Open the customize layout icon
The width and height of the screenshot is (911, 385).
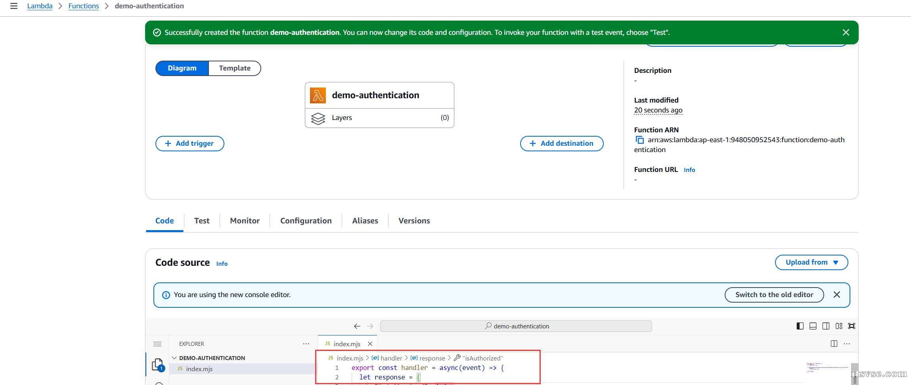(x=839, y=326)
